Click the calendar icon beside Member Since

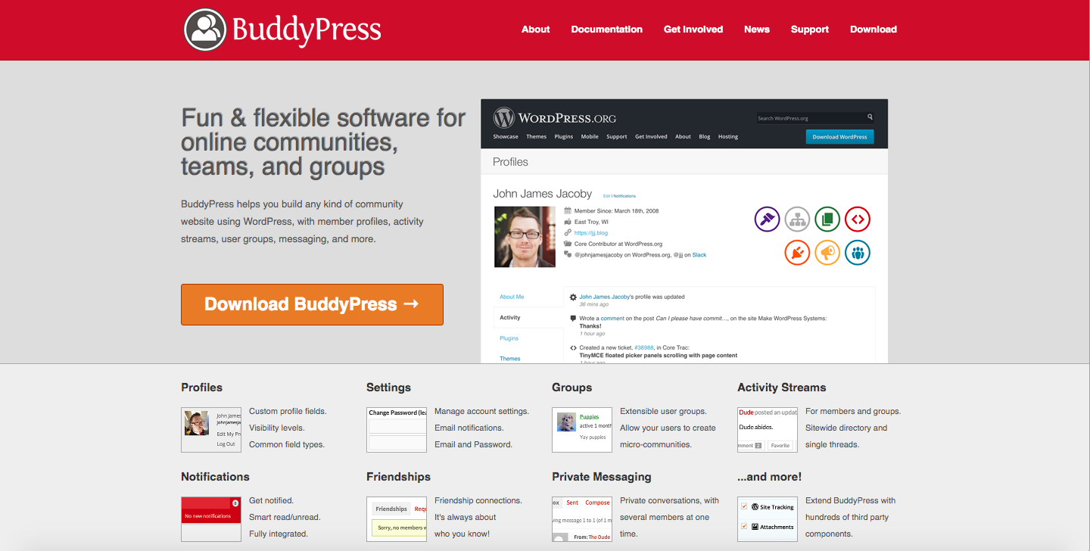568,211
